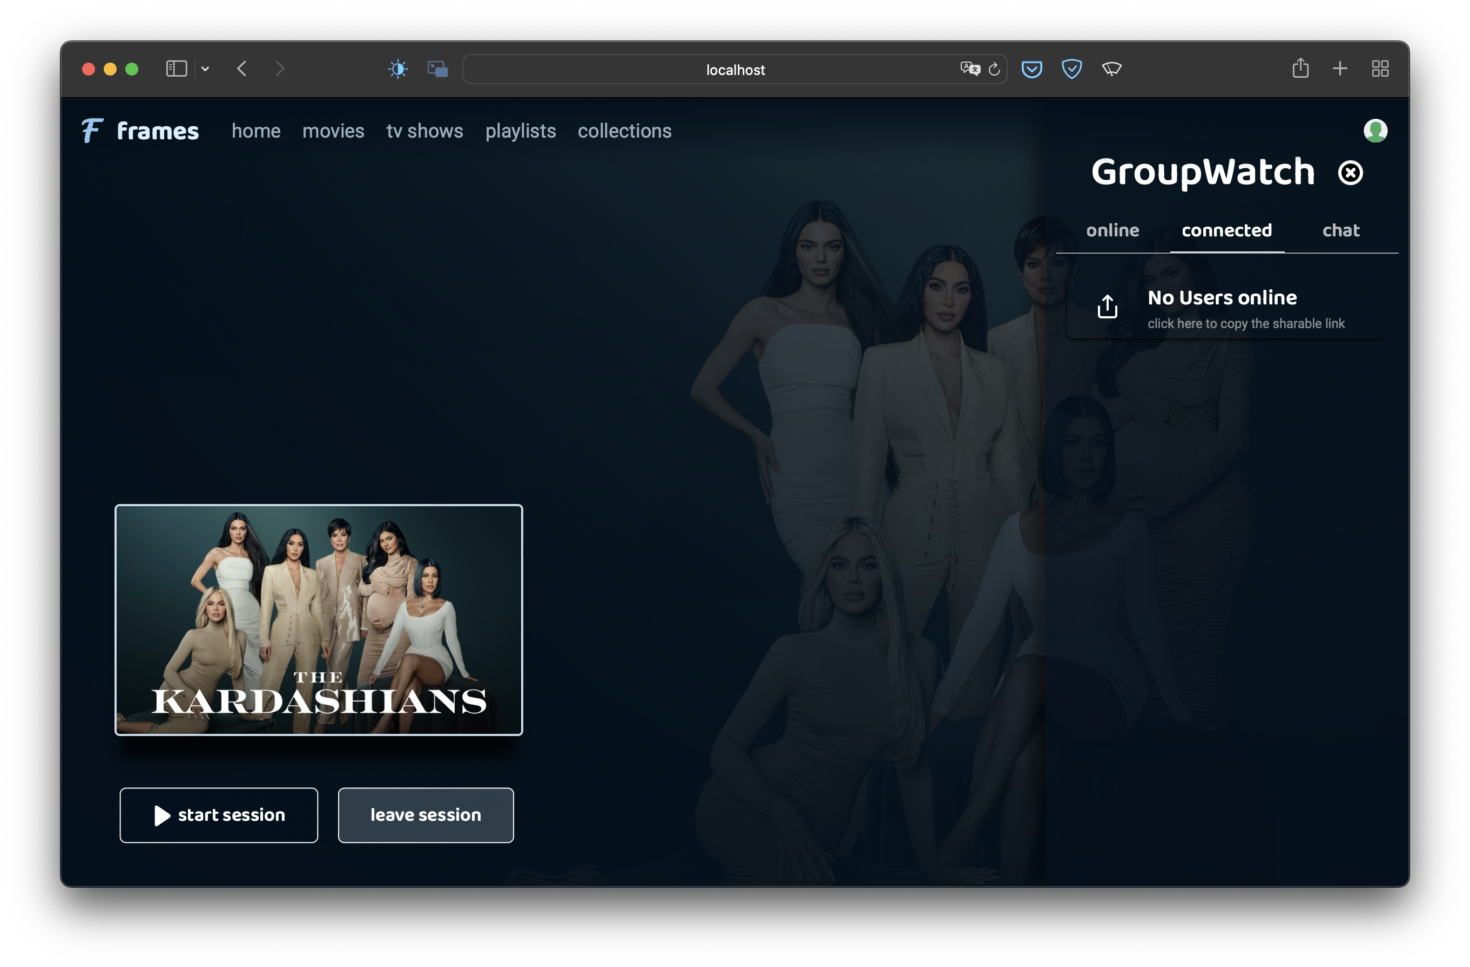
Task: Click the frames logo icon
Action: 93,131
